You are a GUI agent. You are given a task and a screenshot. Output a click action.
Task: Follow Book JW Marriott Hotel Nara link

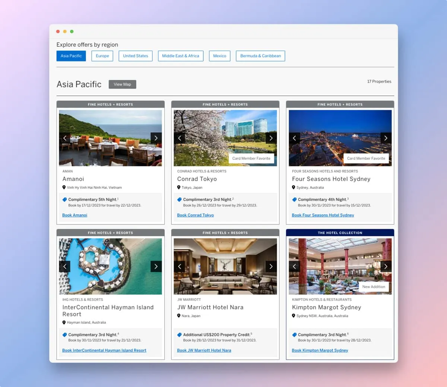[x=204, y=351]
